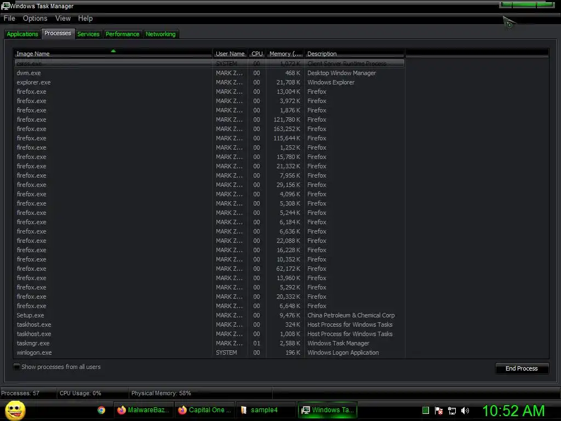Screen dimensions: 561x421
Task: Switch to the Services tab
Action: (88, 34)
